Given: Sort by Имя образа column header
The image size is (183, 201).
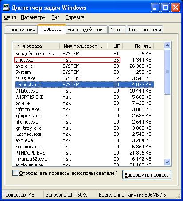Looking at the screenshot, I should pyautogui.click(x=36, y=46).
